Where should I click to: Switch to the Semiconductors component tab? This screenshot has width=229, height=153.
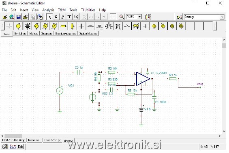click(66, 34)
